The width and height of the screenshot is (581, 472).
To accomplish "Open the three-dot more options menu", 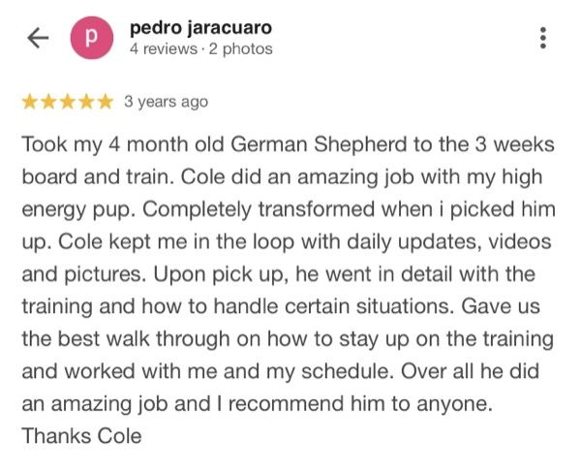I will coord(542,38).
